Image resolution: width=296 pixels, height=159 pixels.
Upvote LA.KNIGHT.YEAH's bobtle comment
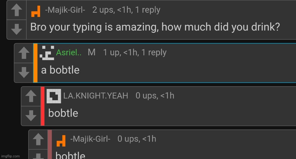pos(31,96)
